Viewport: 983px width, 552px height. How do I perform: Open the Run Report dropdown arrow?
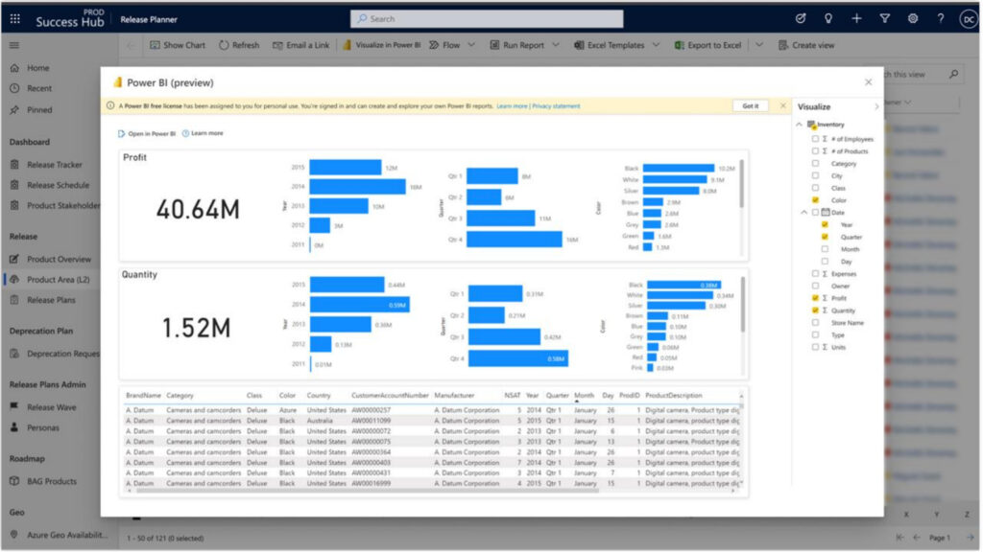556,45
